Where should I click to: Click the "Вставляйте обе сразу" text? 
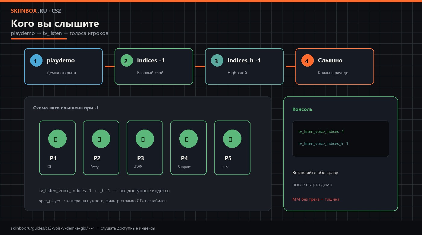tap(315, 173)
